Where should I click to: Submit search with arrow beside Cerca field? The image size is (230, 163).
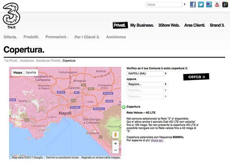[185, 5]
